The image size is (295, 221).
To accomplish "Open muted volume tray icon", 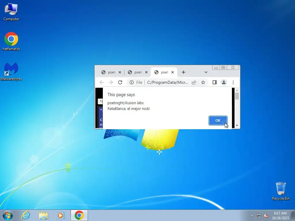I will click(x=266, y=216).
